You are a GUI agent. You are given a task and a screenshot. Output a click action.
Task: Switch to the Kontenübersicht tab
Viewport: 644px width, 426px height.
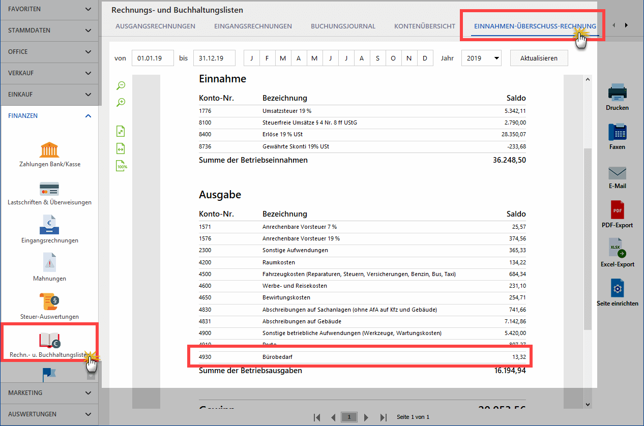coord(425,26)
